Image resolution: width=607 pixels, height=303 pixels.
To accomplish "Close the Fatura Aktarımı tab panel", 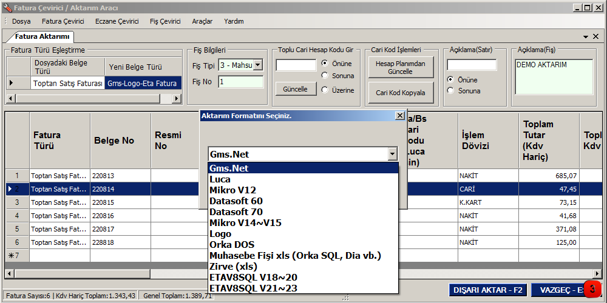I will point(596,36).
